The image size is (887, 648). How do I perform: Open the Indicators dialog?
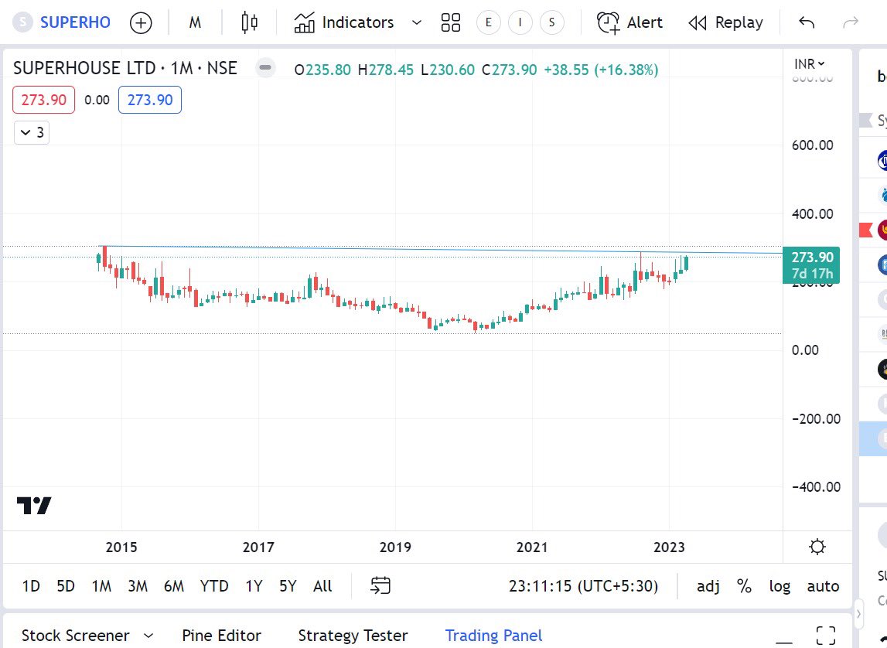(343, 22)
